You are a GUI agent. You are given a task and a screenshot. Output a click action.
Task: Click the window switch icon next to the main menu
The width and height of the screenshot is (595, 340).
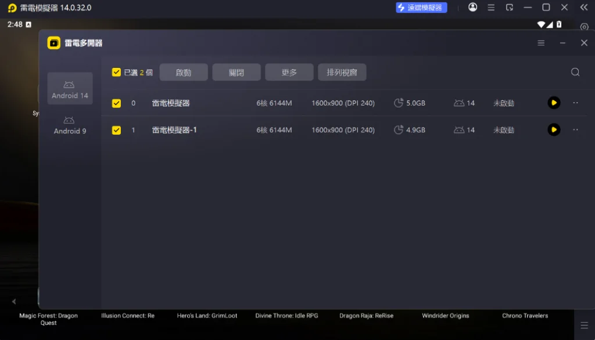(x=509, y=8)
